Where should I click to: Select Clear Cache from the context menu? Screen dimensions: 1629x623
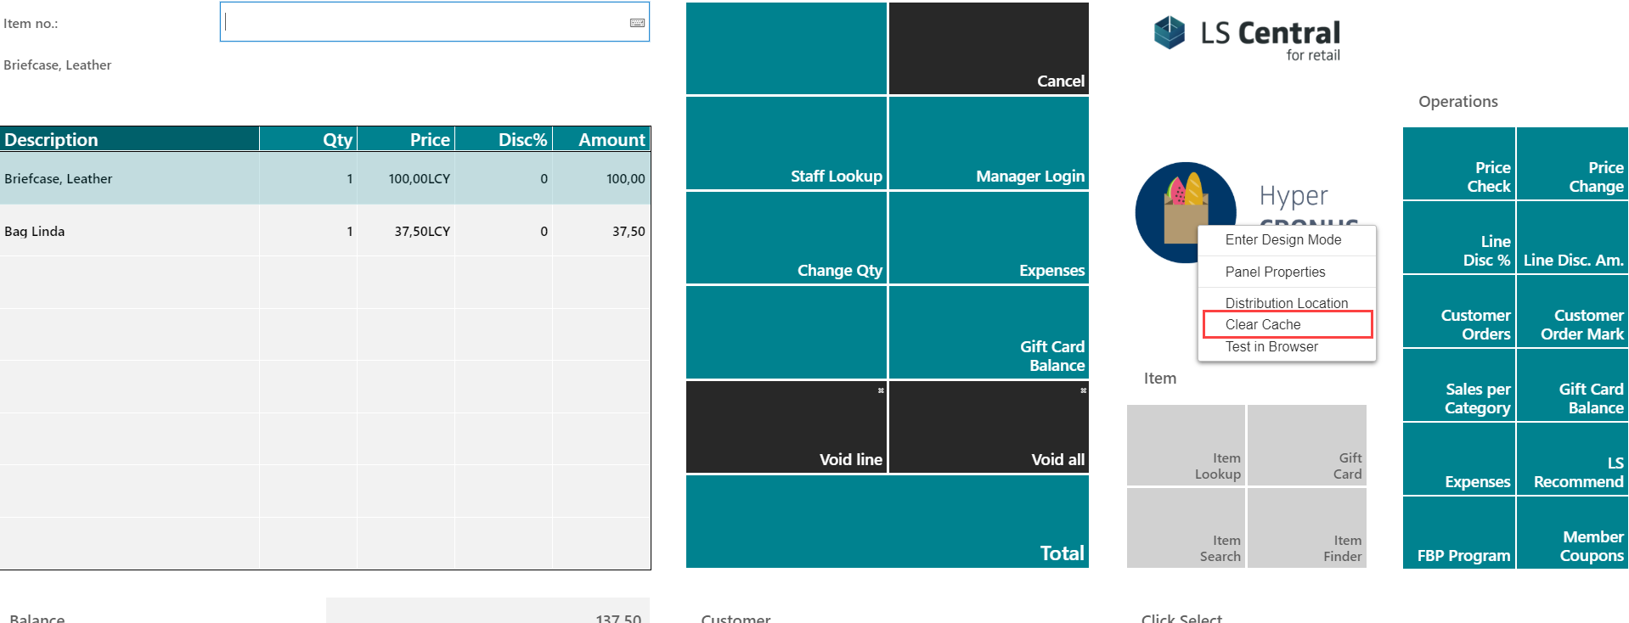coord(1287,324)
